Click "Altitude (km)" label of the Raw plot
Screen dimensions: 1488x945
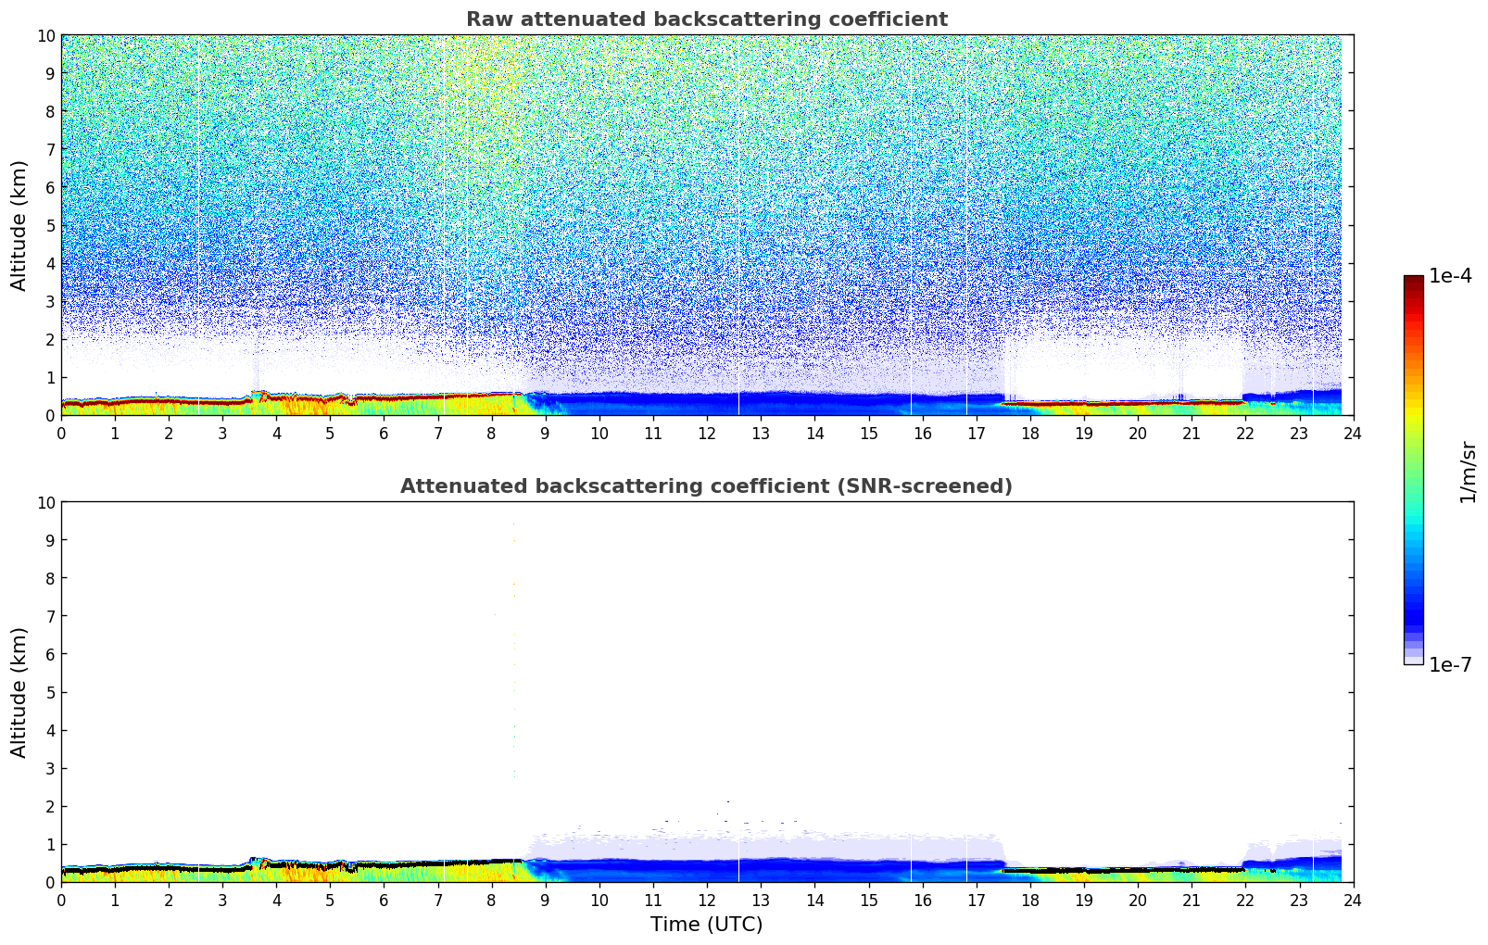pos(19,225)
